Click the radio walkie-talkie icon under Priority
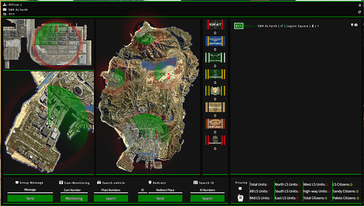 (240, 198)
